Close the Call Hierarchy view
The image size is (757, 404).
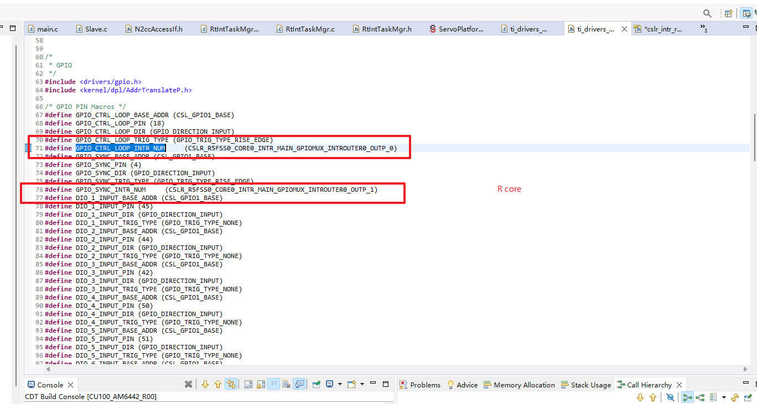click(679, 385)
